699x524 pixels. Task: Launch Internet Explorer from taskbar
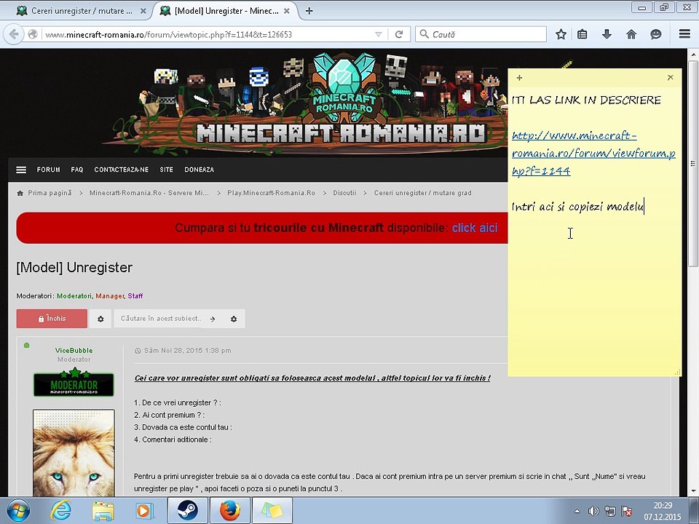point(60,511)
